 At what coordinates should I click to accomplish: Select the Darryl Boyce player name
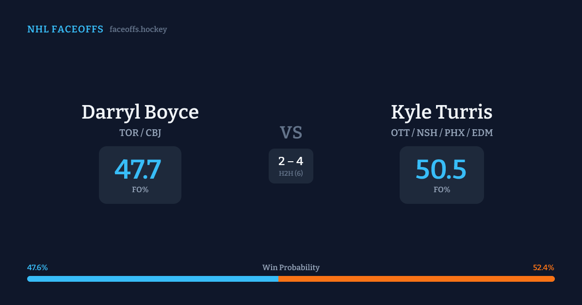click(140, 112)
